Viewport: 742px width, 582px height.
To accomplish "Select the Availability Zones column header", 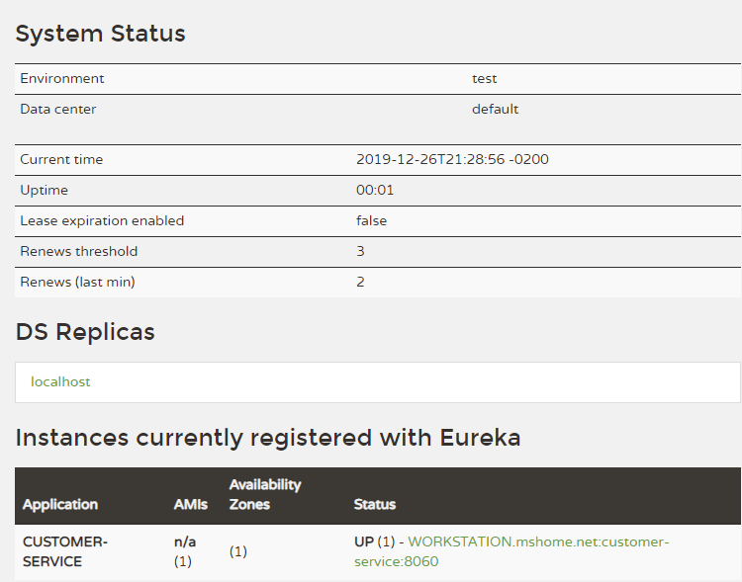I will 265,494.
